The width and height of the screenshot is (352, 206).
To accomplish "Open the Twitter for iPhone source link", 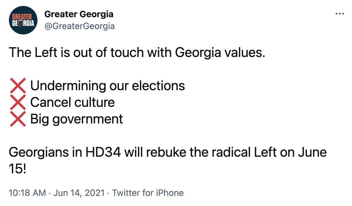I will (x=148, y=193).
